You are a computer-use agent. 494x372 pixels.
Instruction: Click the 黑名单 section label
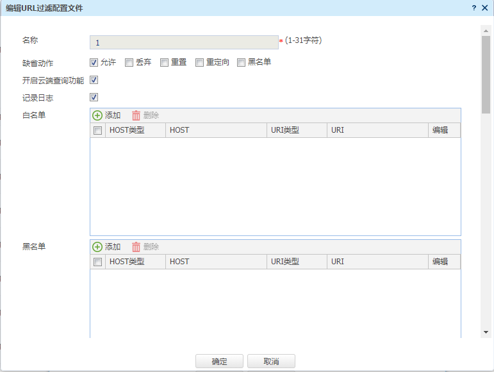pyautogui.click(x=34, y=246)
